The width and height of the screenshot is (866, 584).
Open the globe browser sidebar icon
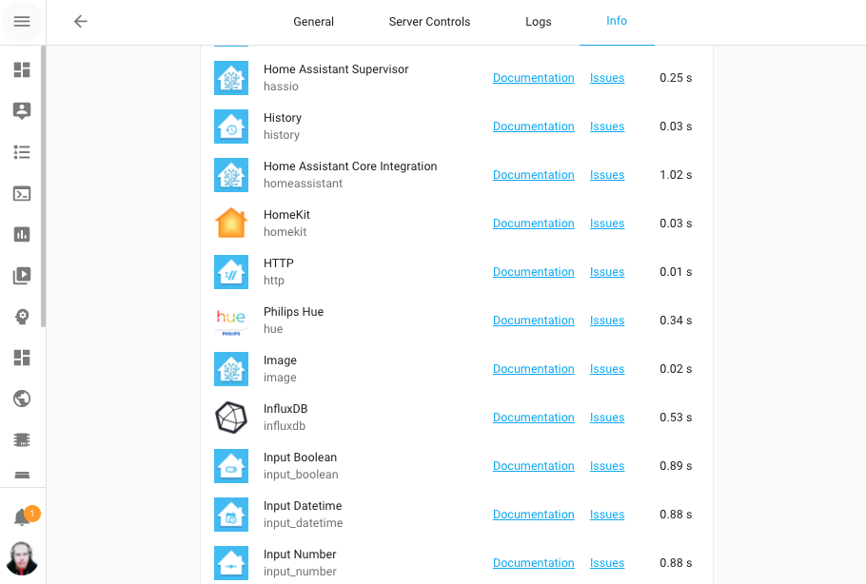click(22, 399)
